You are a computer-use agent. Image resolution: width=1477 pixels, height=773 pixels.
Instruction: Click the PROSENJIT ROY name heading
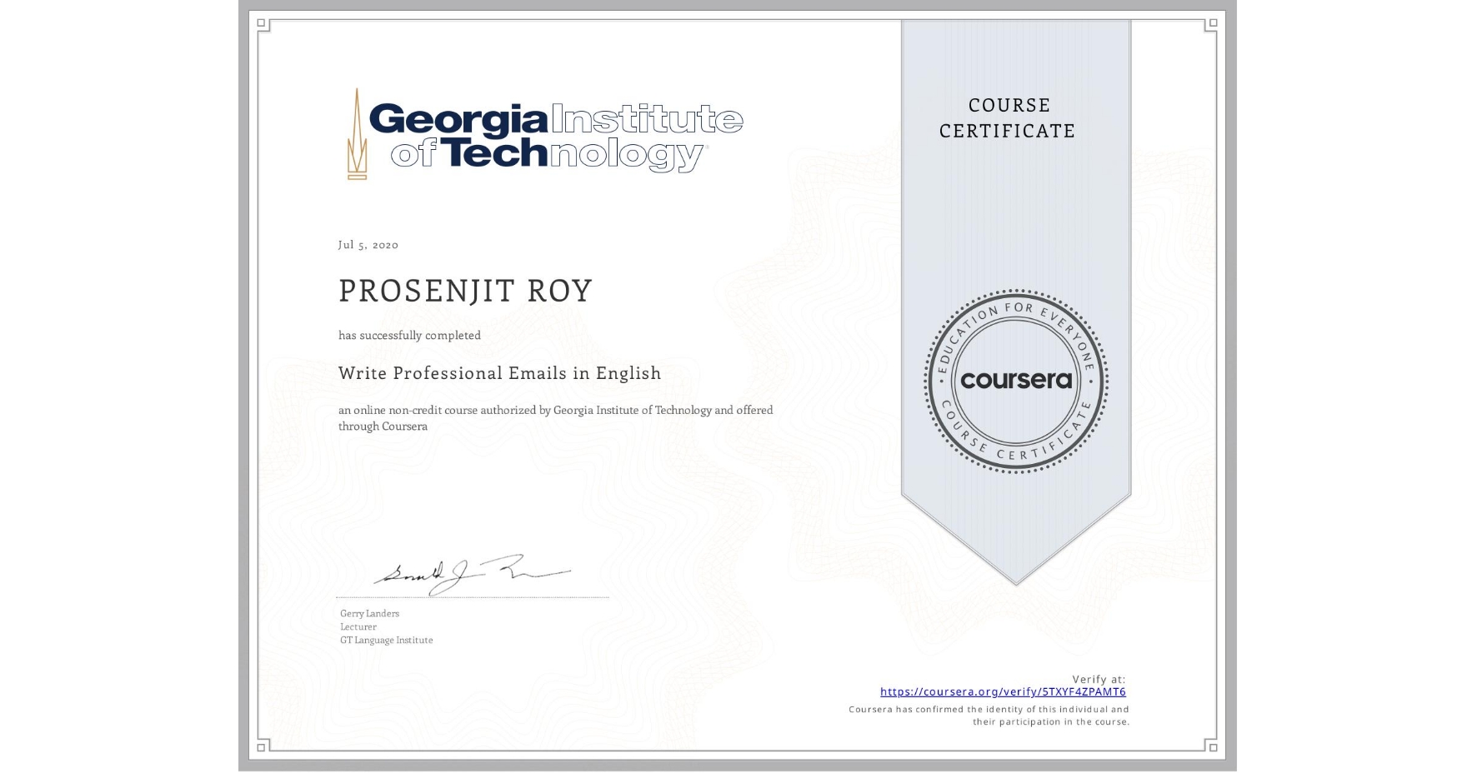click(x=464, y=290)
